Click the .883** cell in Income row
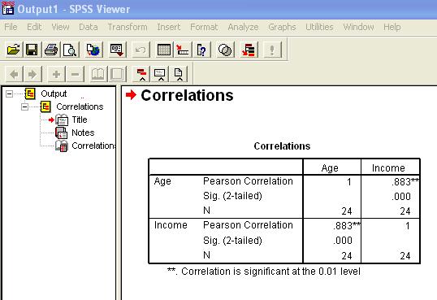 pyautogui.click(x=346, y=226)
